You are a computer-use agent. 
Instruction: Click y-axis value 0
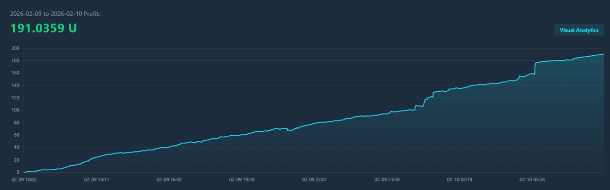(x=18, y=173)
